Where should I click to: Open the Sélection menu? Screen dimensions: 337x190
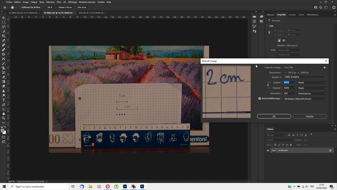pyautogui.click(x=50, y=2)
